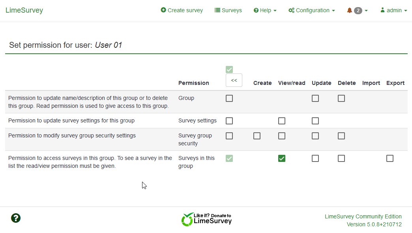Screen dimensions: 412x233
Task: Click the notifications bell icon
Action: point(349,11)
